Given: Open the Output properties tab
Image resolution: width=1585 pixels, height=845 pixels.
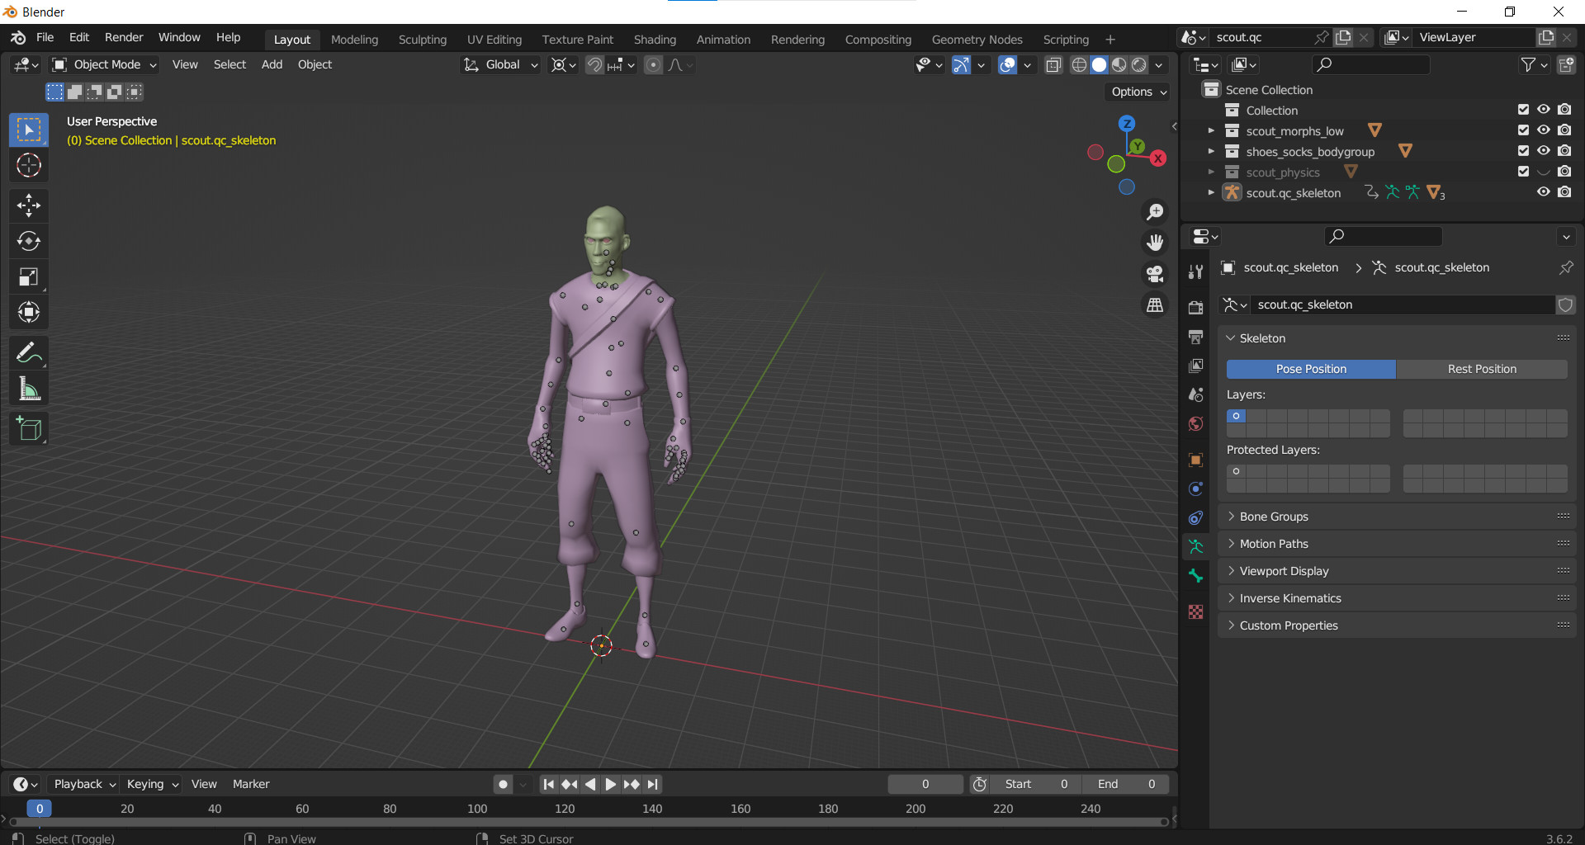Looking at the screenshot, I should coord(1195,336).
